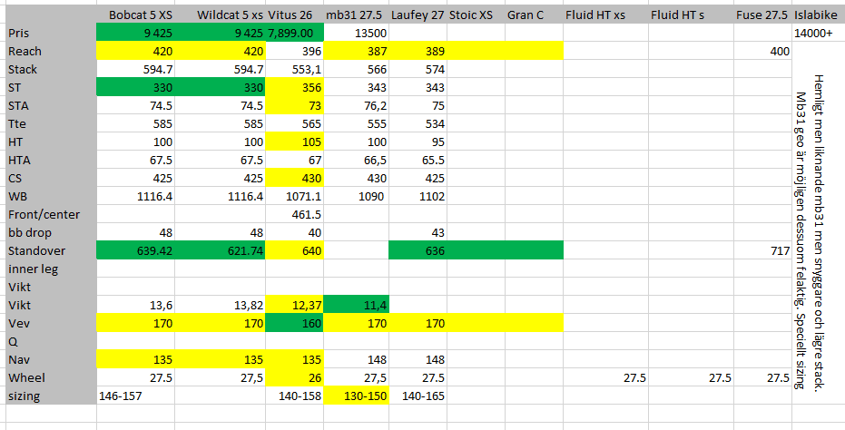Select the rotated Swedish note text
Image resolution: width=845 pixels, height=430 pixels.
point(809,231)
